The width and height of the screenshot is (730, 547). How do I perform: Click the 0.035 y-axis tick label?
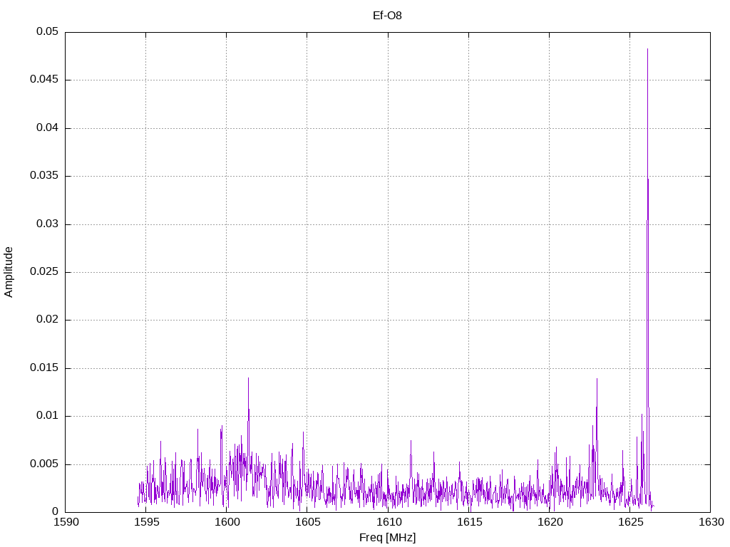pos(45,176)
